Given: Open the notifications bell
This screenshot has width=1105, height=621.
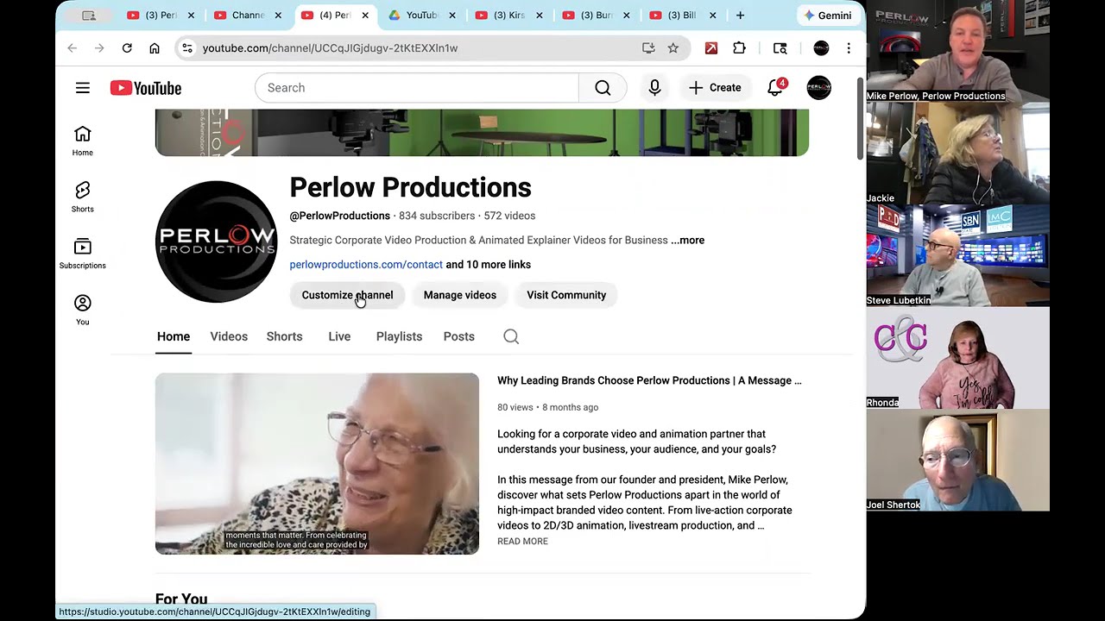Looking at the screenshot, I should tap(775, 88).
